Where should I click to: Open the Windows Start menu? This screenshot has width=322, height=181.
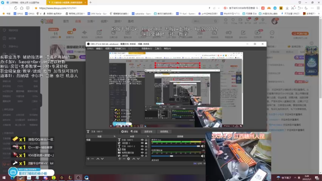point(4,178)
